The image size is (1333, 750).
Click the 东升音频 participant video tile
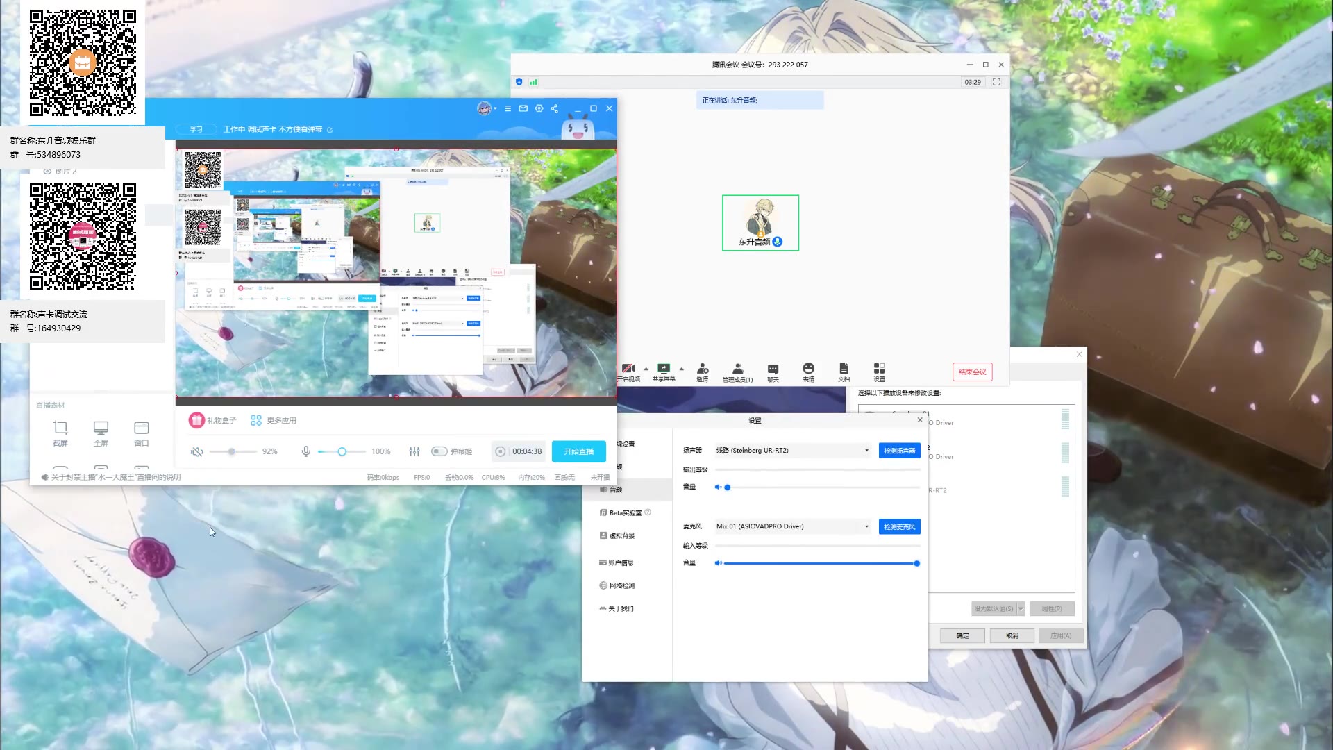(x=760, y=222)
